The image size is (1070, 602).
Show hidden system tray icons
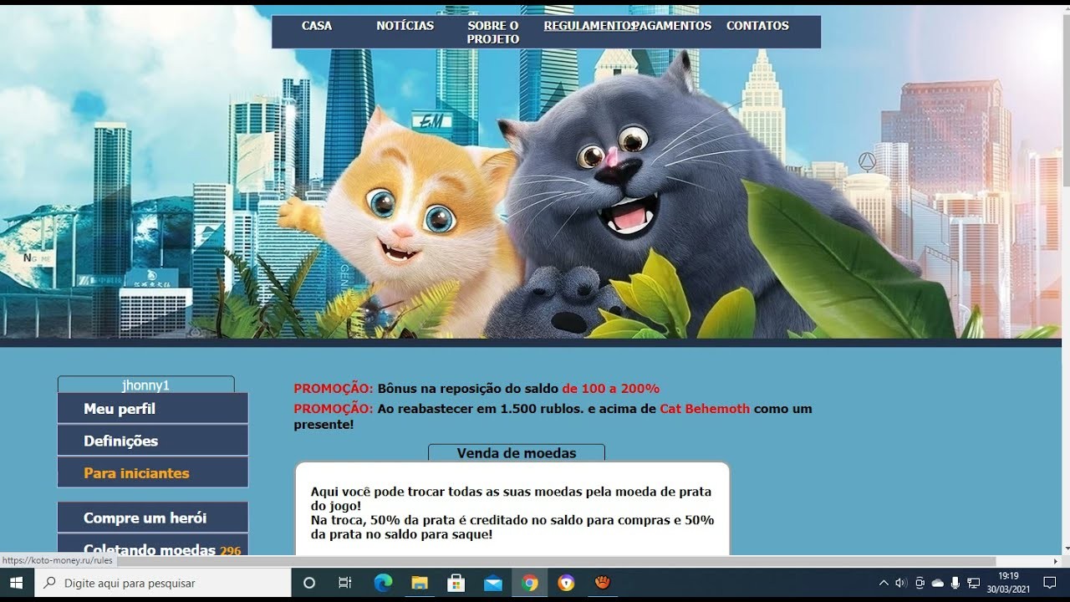[x=884, y=583]
